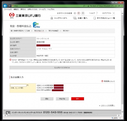Open the 限度額について link
The image size is (127, 121).
(109, 81)
